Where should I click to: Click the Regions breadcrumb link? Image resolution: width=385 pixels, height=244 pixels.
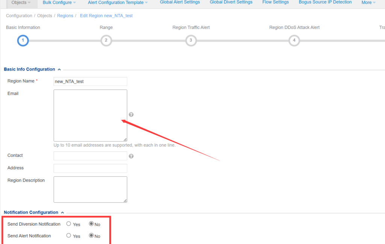(65, 15)
